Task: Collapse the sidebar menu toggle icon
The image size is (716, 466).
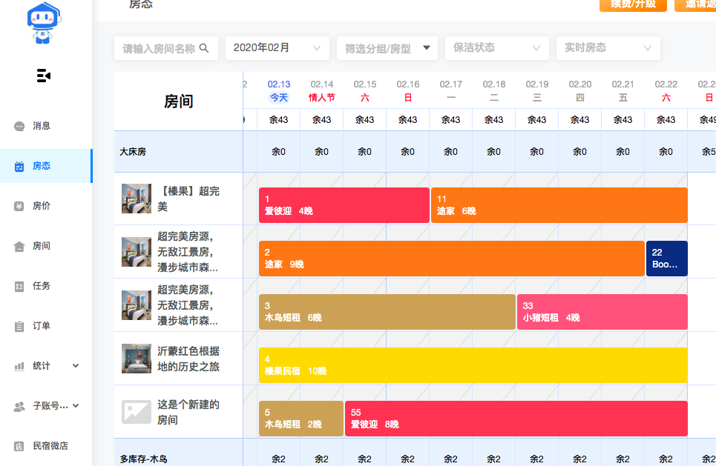Action: tap(43, 76)
